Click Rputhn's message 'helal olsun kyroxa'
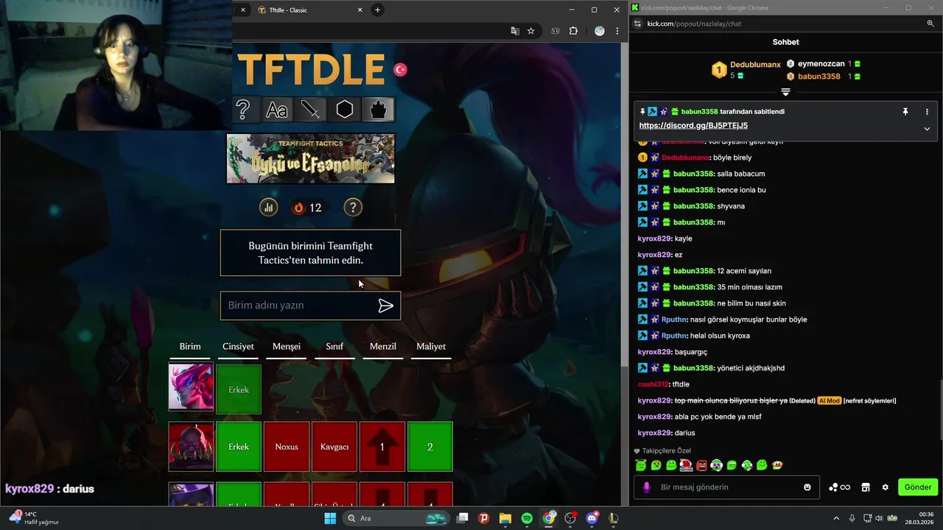 (720, 336)
